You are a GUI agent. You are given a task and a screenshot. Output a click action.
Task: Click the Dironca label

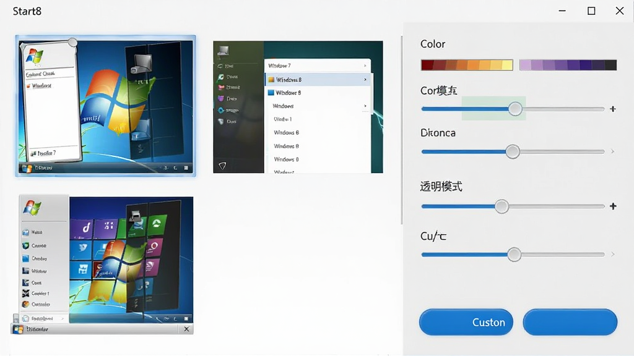tap(438, 133)
